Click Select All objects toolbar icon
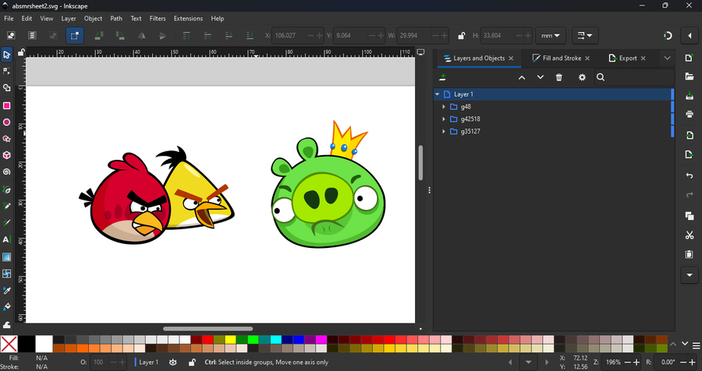The width and height of the screenshot is (702, 371). point(11,35)
